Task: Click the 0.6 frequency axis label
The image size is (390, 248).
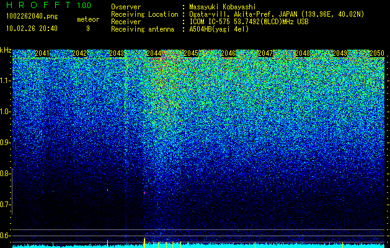Action: (6, 236)
